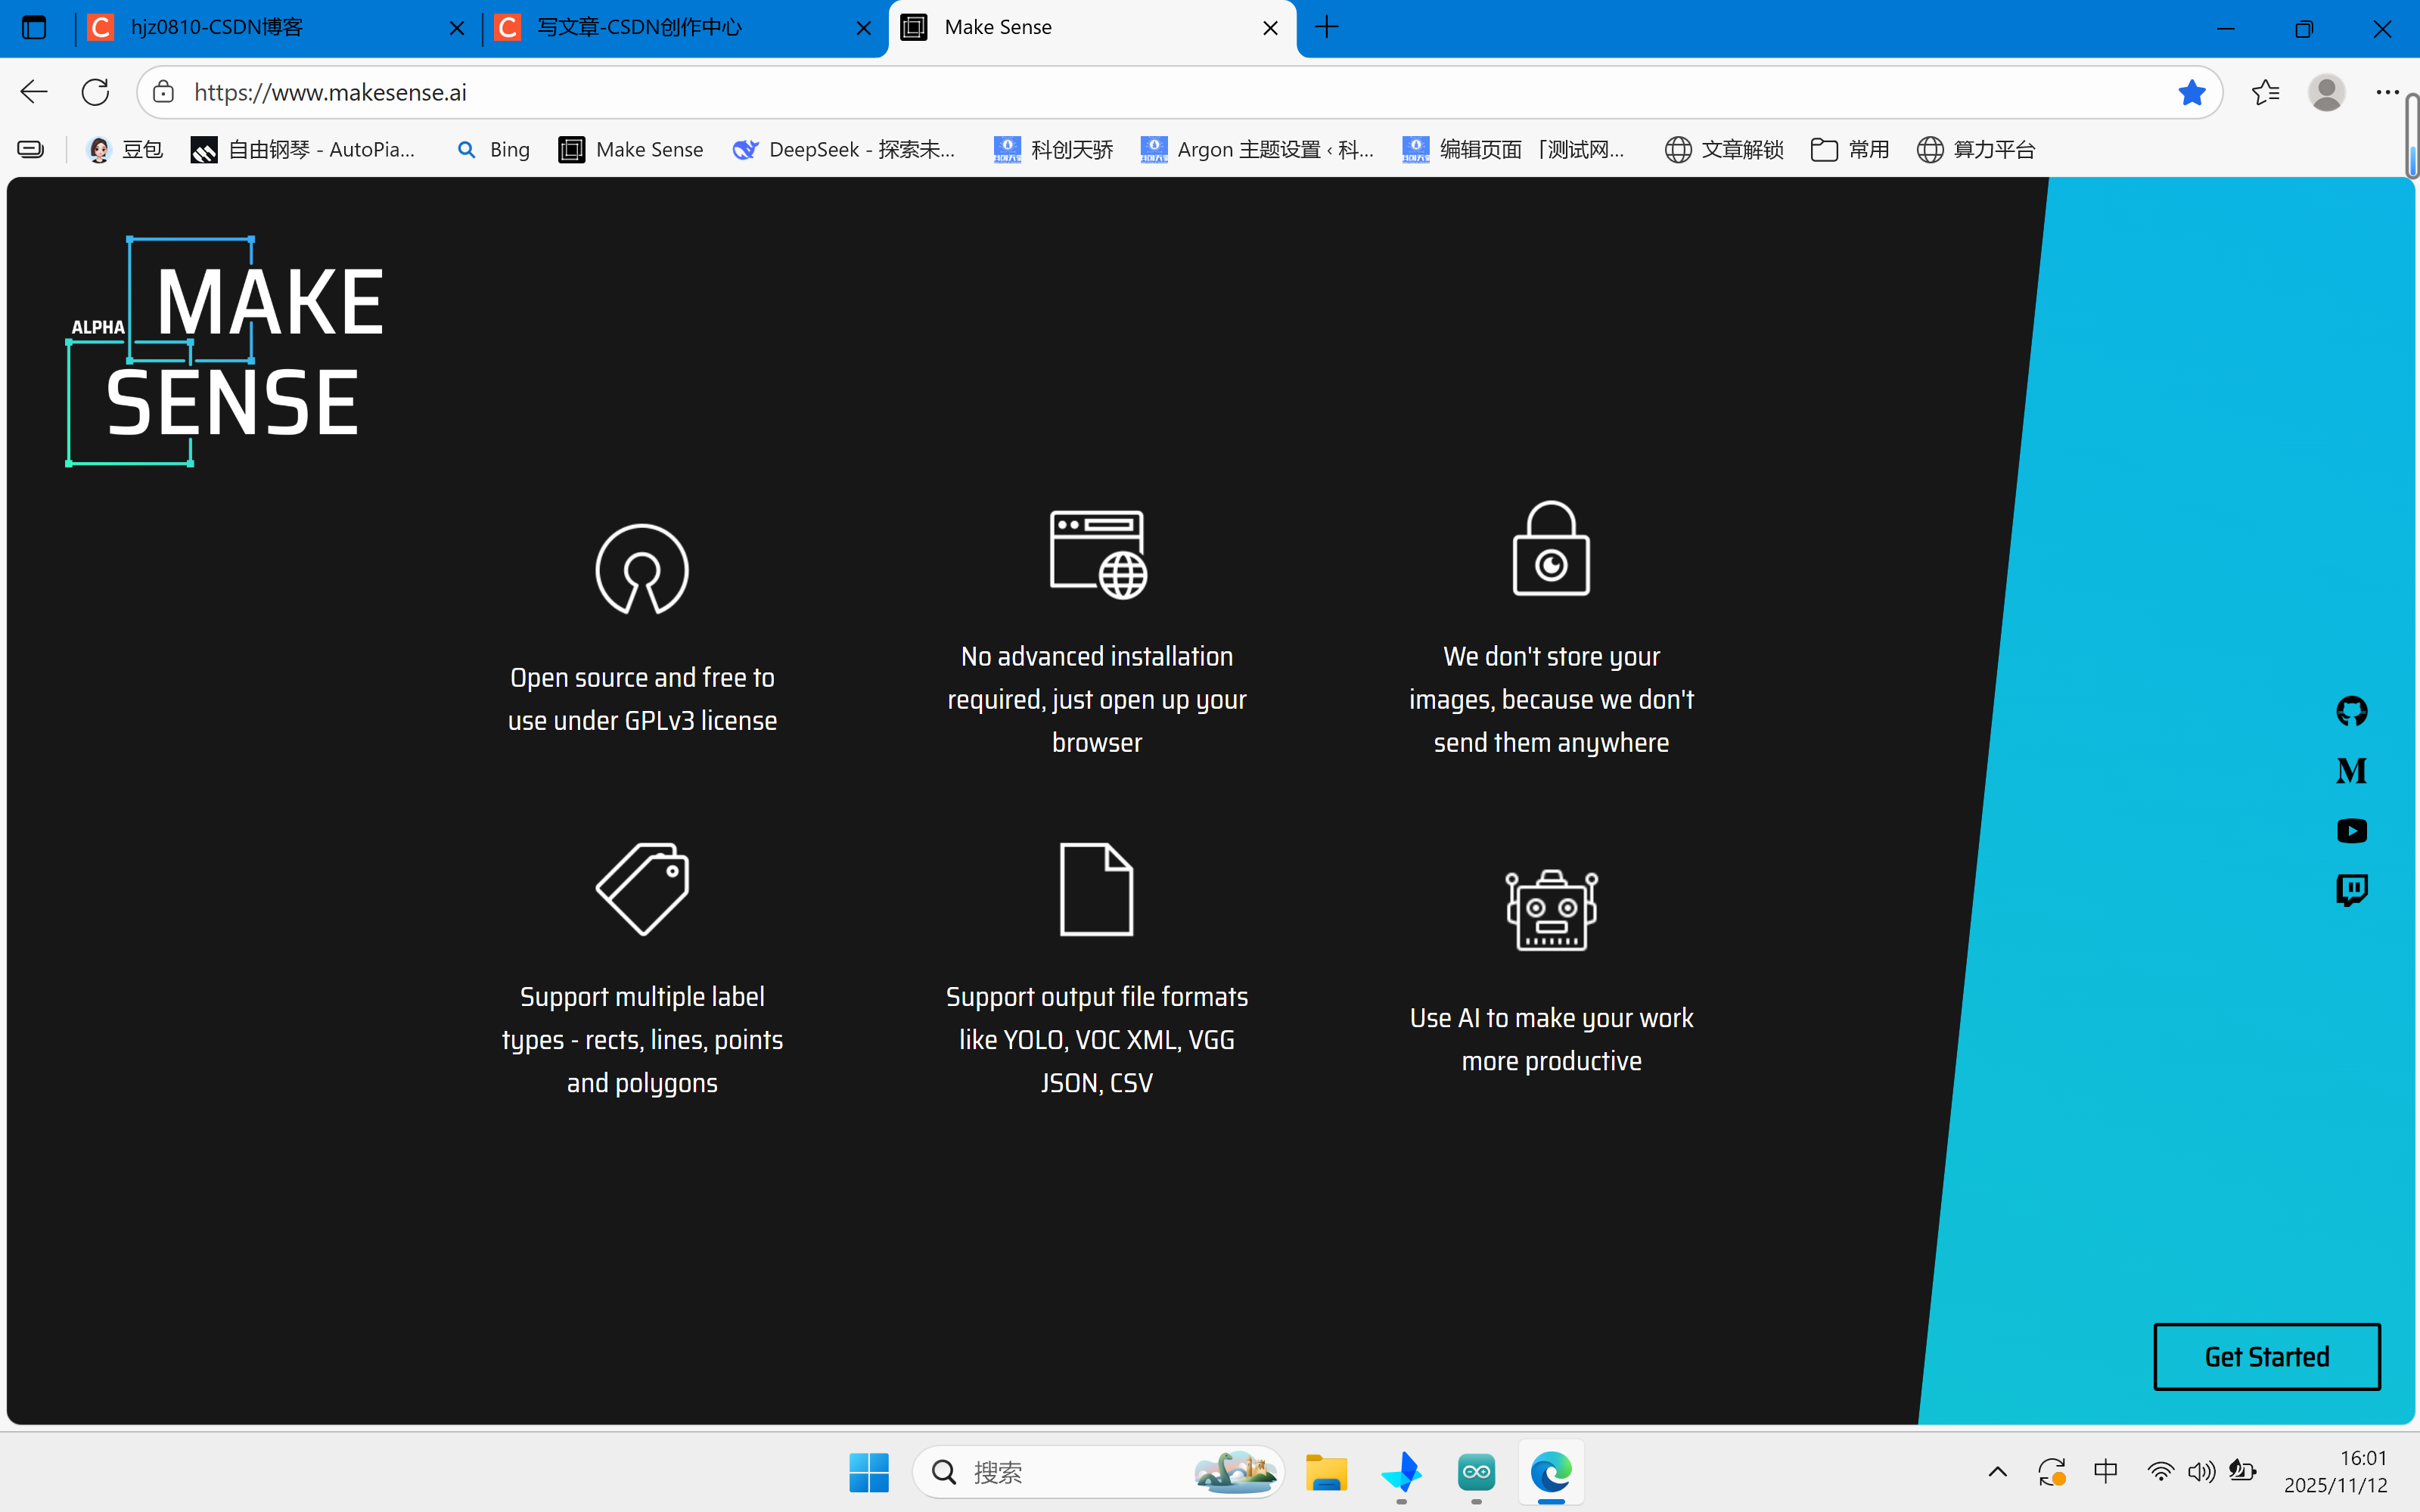Click the browser window globe icon
This screenshot has width=2420, height=1512.
point(1098,554)
